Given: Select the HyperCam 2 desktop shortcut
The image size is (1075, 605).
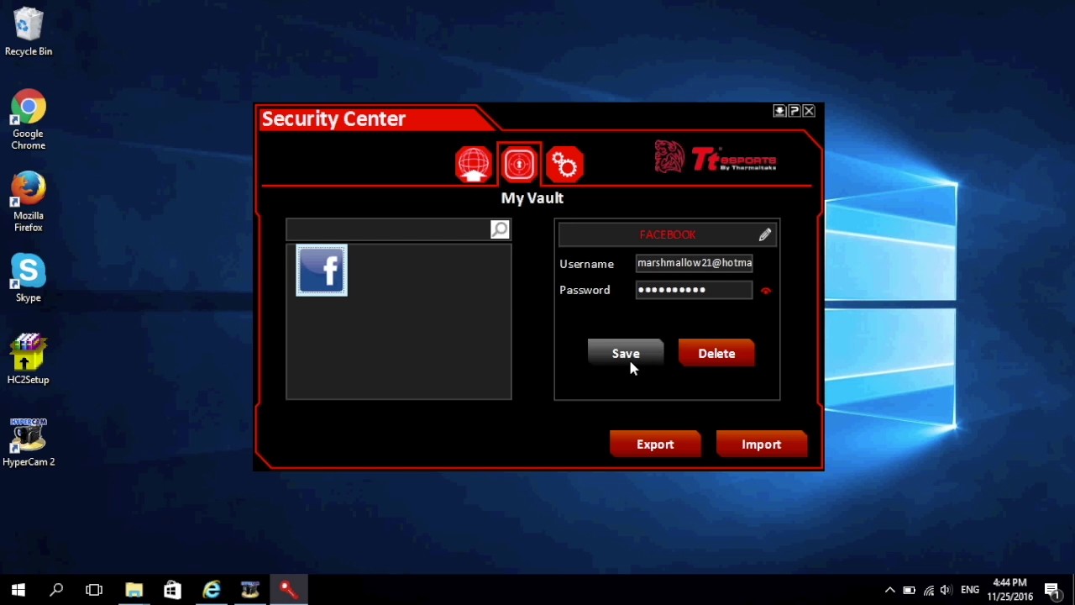Looking at the screenshot, I should point(29,442).
